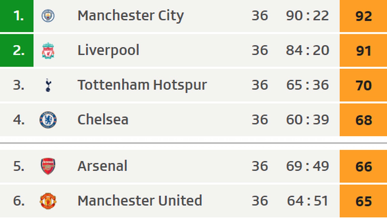Click Manchester City's 92 points cell
The height and width of the screenshot is (218, 387).
pos(363,16)
